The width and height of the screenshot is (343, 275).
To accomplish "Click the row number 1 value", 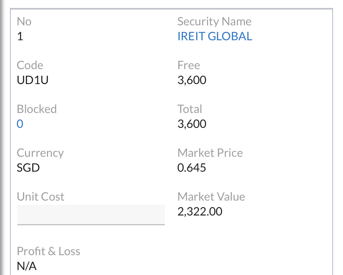I will coord(20,36).
